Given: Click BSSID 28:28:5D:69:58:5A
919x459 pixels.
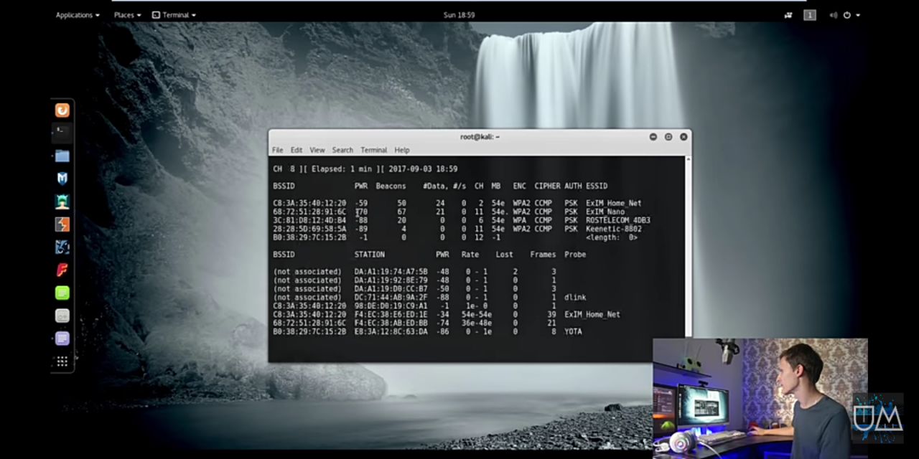Looking at the screenshot, I should coord(309,229).
